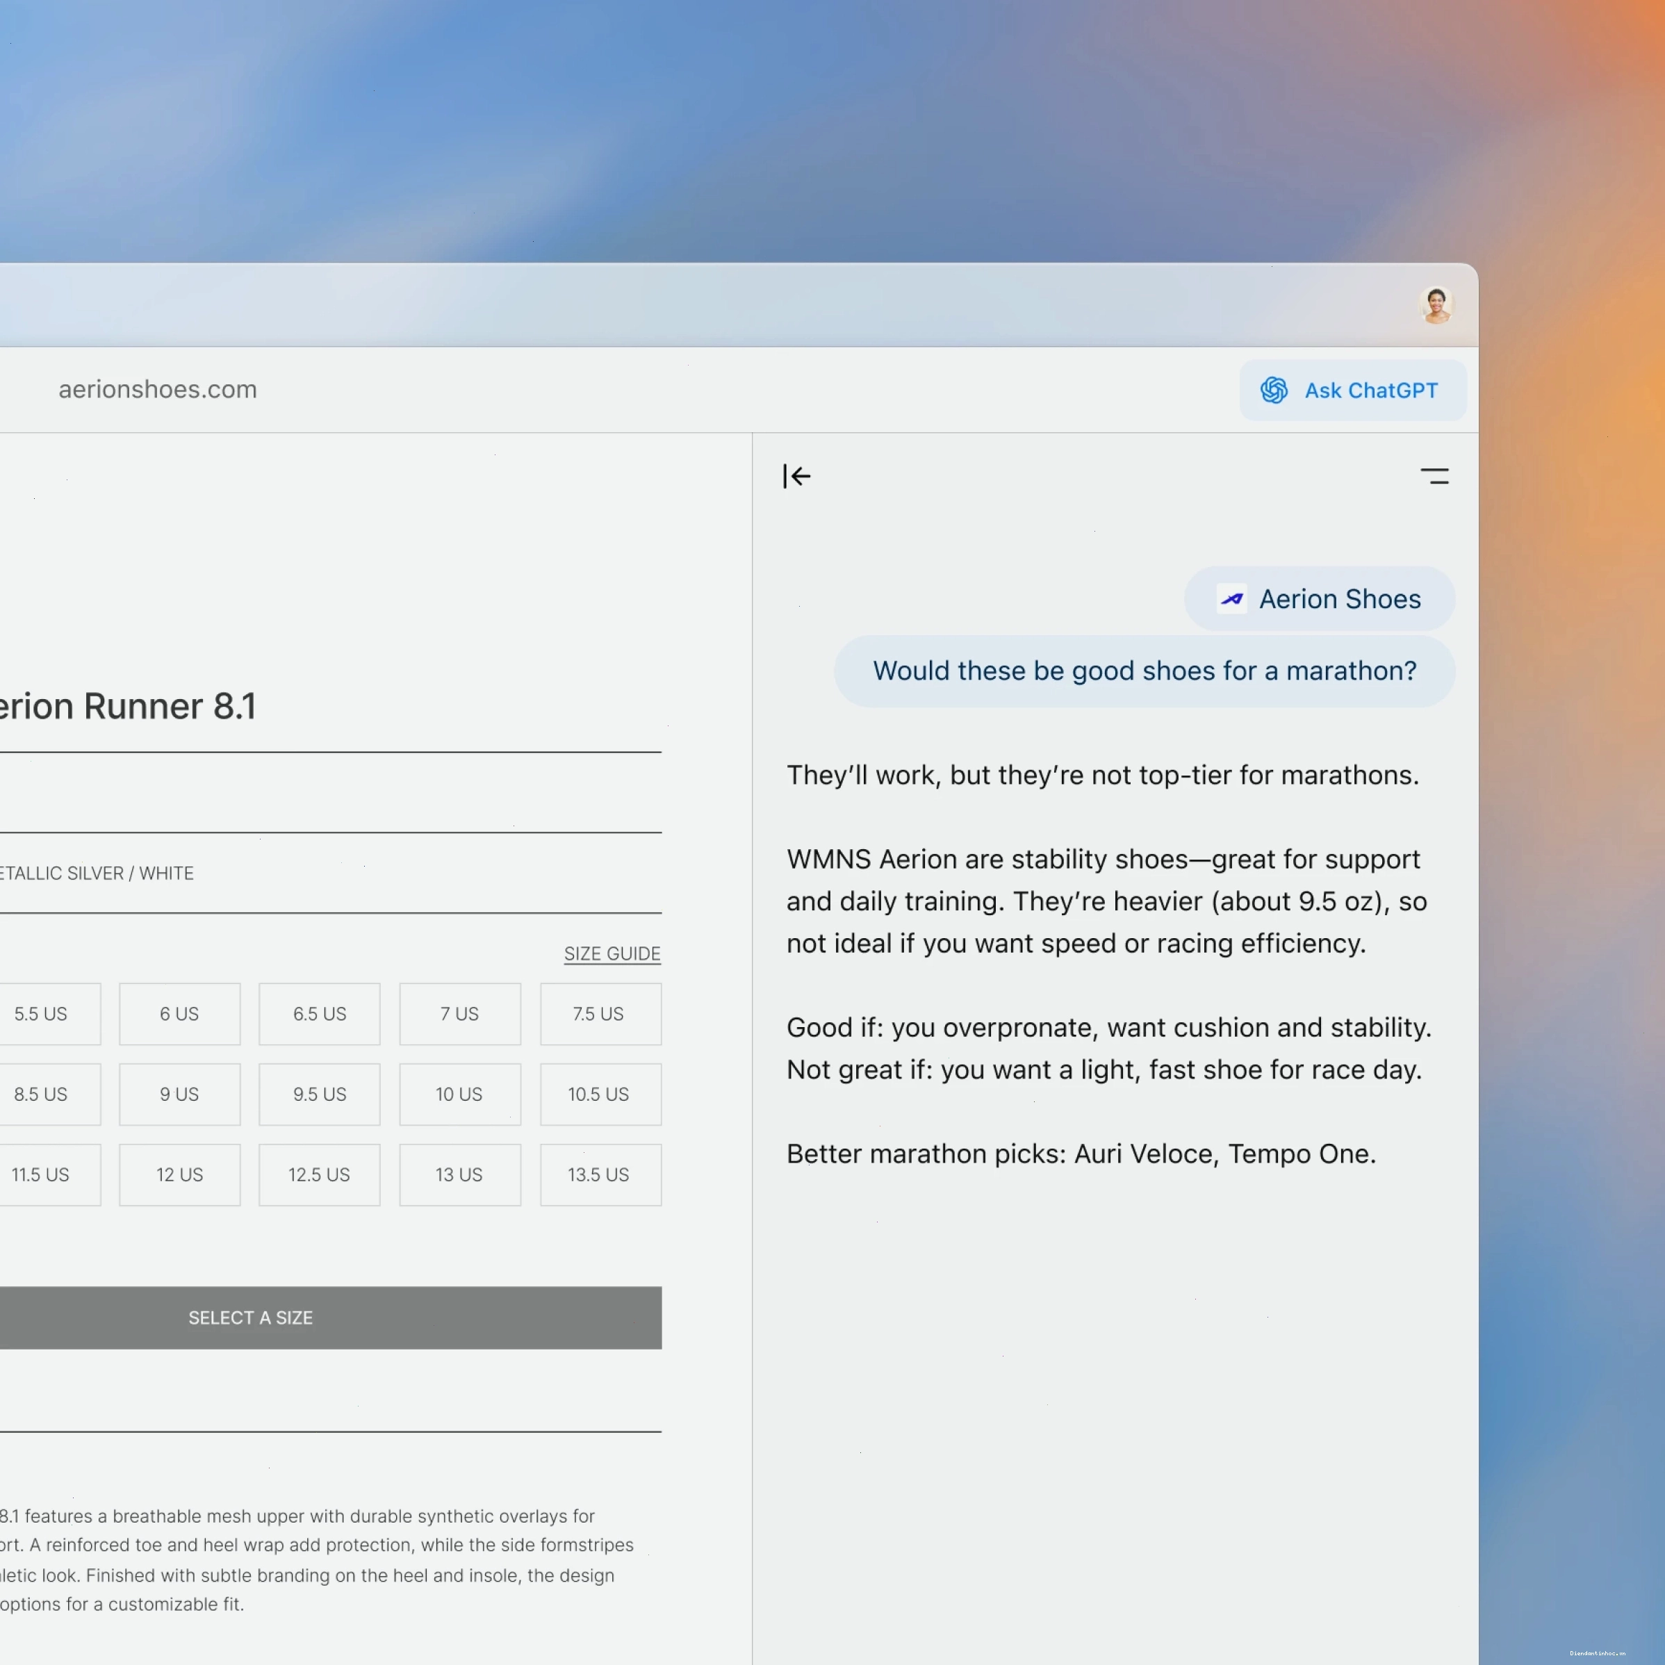This screenshot has width=1665, height=1665.
Task: Click the Aerion Shoes logo icon
Action: [x=1231, y=599]
